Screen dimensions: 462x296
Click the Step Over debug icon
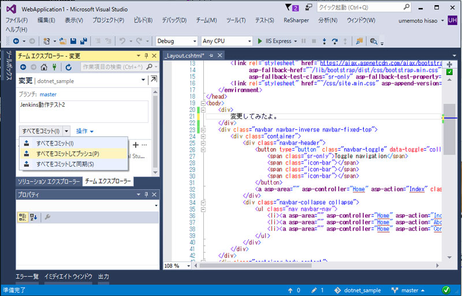point(335,41)
